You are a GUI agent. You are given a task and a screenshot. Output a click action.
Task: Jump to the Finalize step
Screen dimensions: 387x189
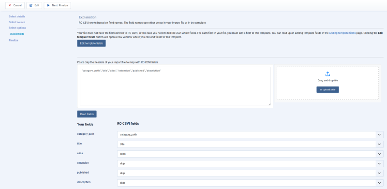pyautogui.click(x=14, y=40)
